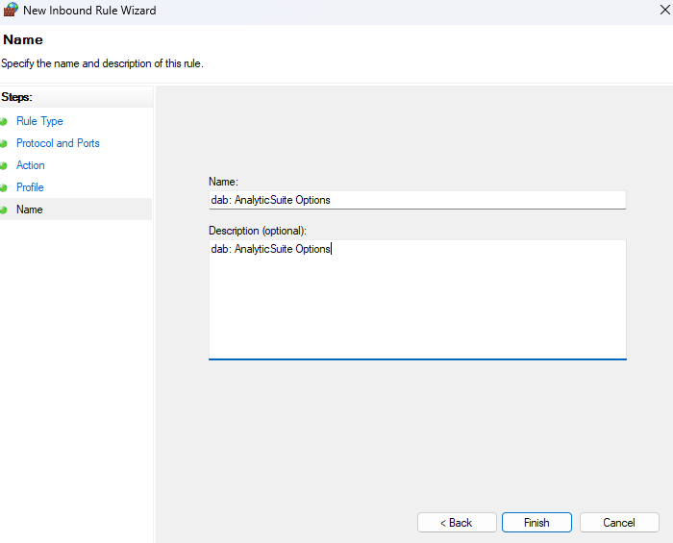Screen dimensions: 673x543
Task: Click the green bullet beside Name step
Action: coord(4,210)
